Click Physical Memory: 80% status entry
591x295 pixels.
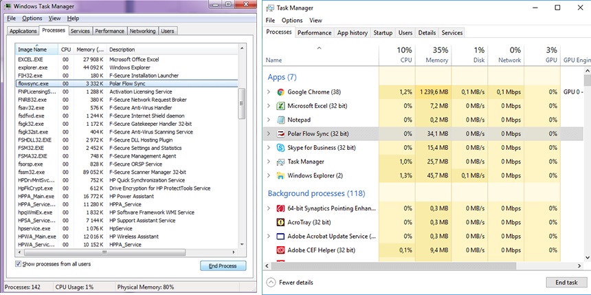click(146, 287)
